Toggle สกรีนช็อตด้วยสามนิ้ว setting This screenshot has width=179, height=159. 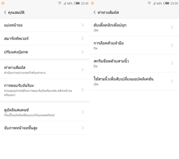pos(134,63)
